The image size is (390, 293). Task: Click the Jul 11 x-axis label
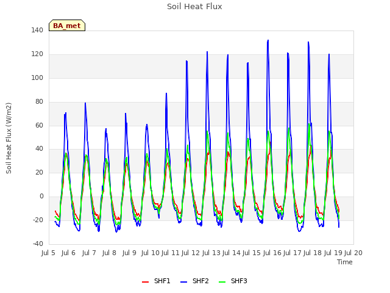[x=171, y=253]
